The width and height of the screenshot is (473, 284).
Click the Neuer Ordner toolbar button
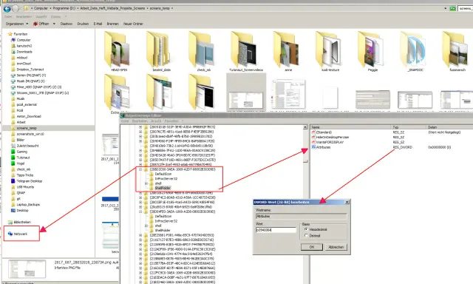pos(133,24)
